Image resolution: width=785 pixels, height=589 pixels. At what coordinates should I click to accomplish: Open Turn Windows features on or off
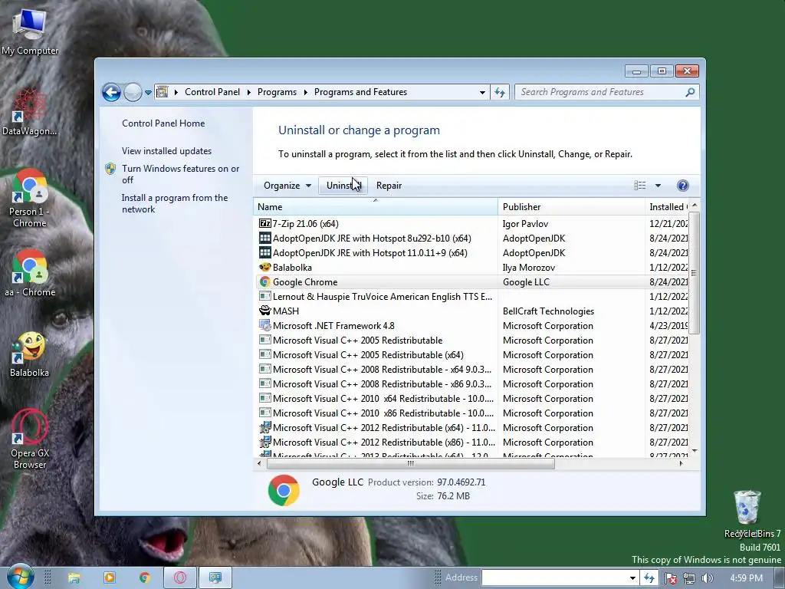(181, 174)
